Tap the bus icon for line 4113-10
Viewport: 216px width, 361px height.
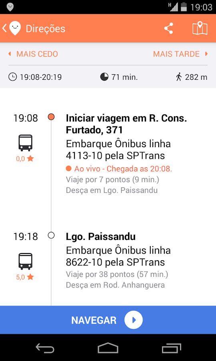tap(26, 143)
